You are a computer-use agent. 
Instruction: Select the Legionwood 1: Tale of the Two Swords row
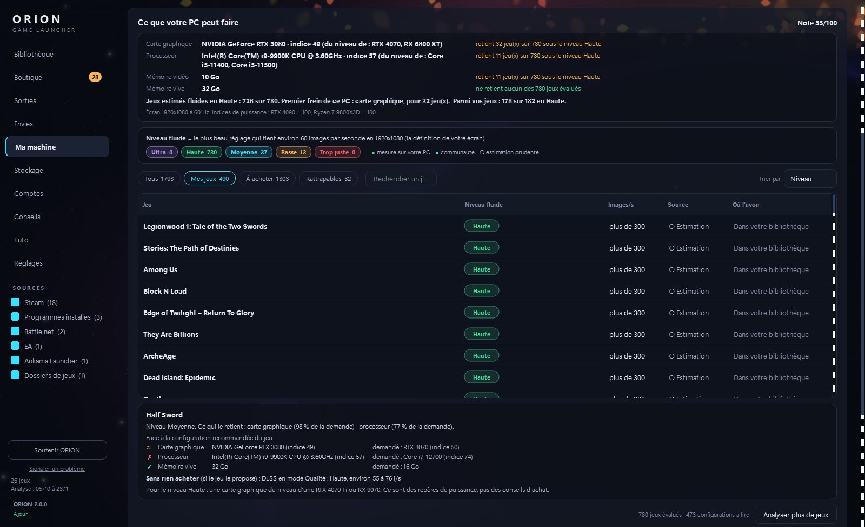coord(485,226)
